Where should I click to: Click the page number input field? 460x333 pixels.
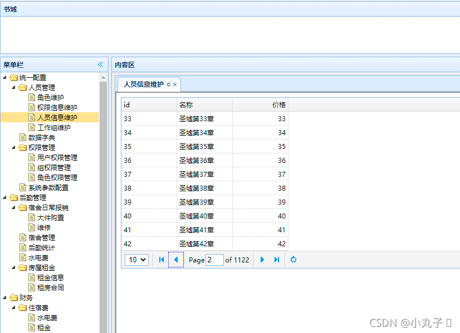214,260
